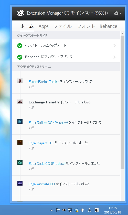Click the Extension Manager CC installing status text
This screenshot has height=215, width=128.
[x=66, y=13]
